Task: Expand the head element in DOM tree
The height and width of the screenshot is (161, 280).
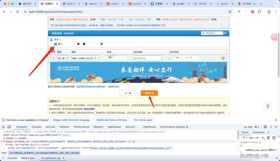Action: (4, 138)
